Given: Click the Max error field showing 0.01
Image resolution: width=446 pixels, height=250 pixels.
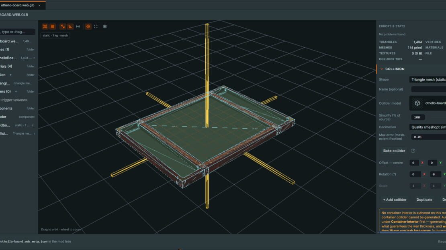Looking at the screenshot, I should click(429, 137).
